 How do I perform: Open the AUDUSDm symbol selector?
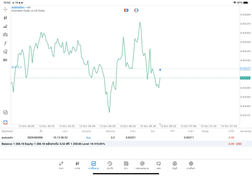[19, 7]
